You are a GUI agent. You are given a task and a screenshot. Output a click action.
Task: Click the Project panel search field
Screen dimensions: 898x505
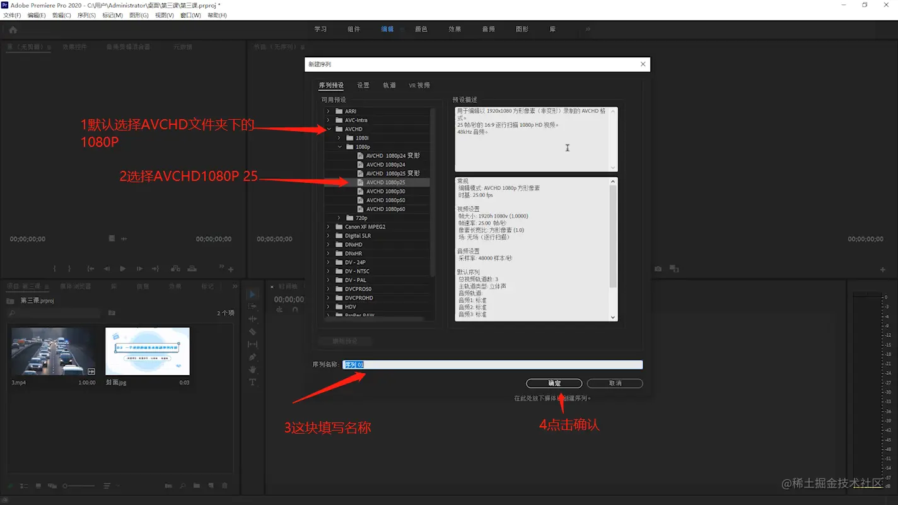pyautogui.click(x=53, y=313)
